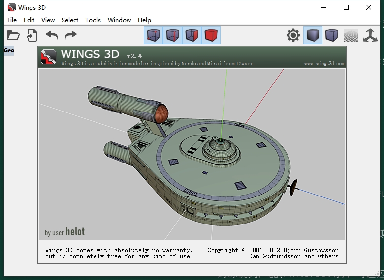
Task: Click the Geo tab label
Action: (x=9, y=50)
